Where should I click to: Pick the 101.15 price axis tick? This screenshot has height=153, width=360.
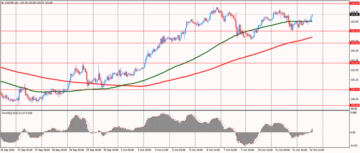(355, 80)
